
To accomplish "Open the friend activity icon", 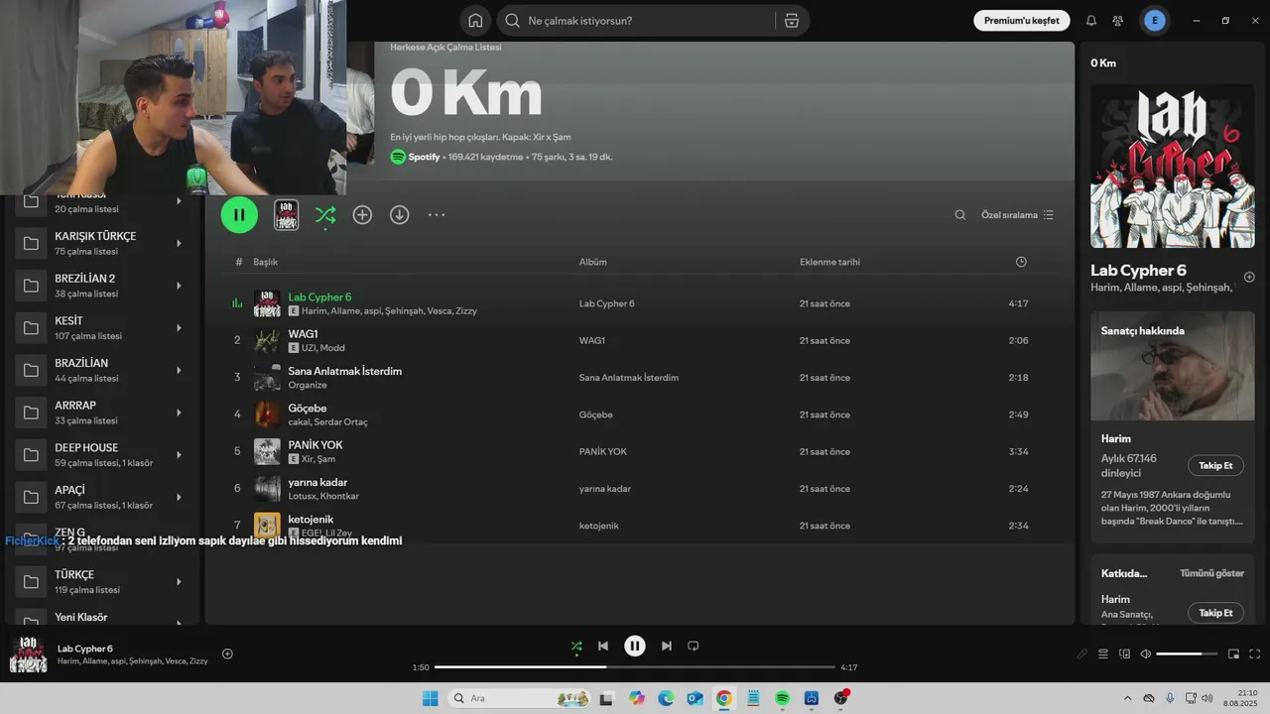I will tap(1118, 21).
